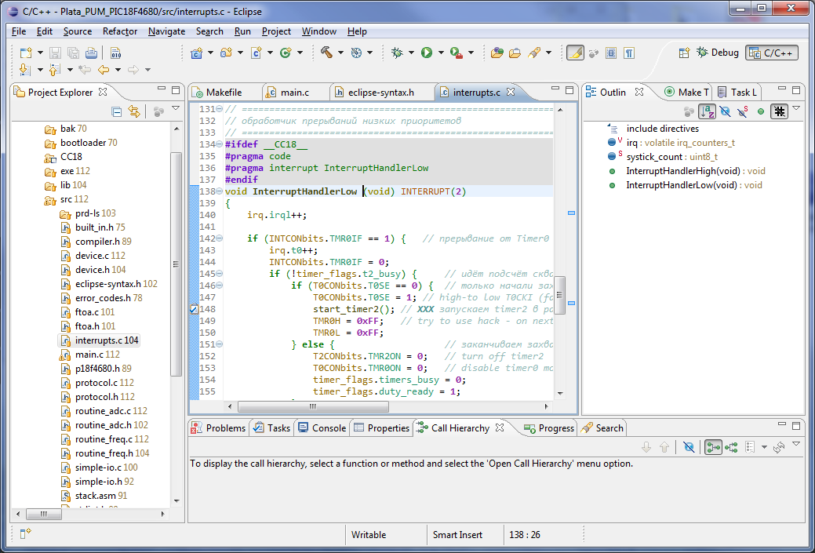Open dropdown arrow next to Run button
This screenshot has width=815, height=553.
click(440, 53)
